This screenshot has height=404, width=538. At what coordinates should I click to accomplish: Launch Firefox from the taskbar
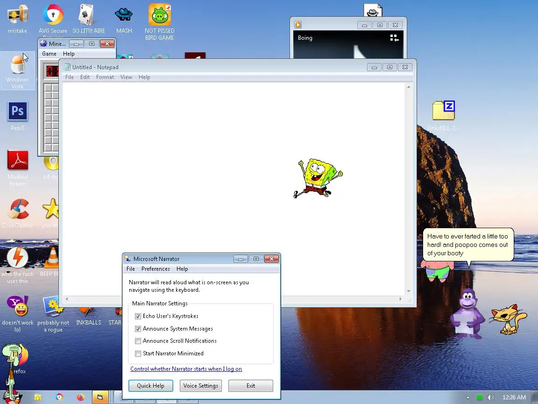tap(81, 397)
